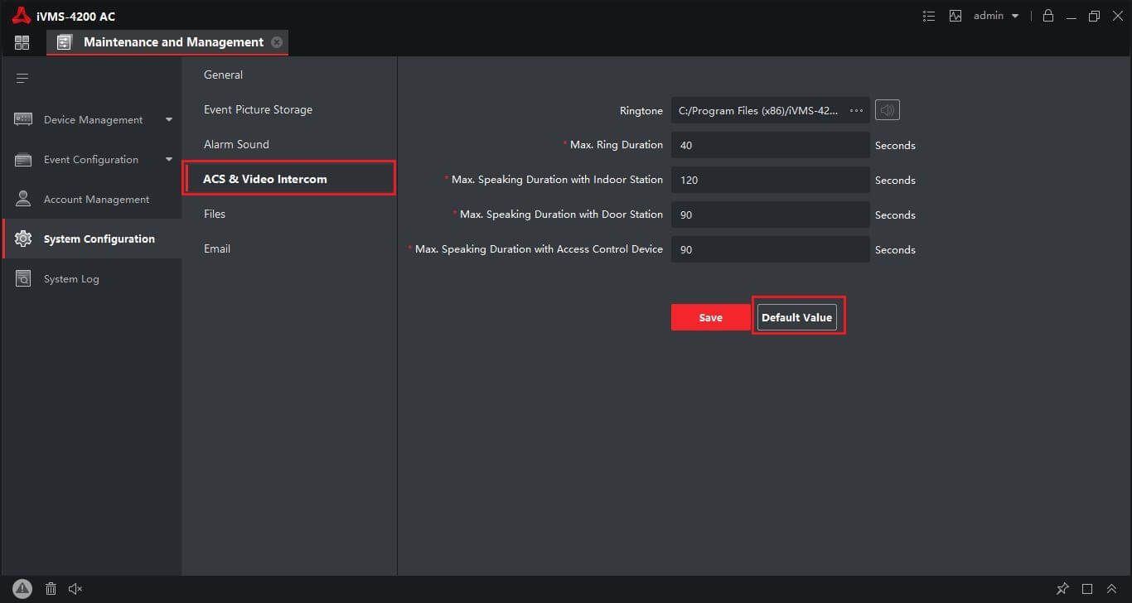
Task: Click the iVMS-4200 AC logo
Action: pos(22,16)
